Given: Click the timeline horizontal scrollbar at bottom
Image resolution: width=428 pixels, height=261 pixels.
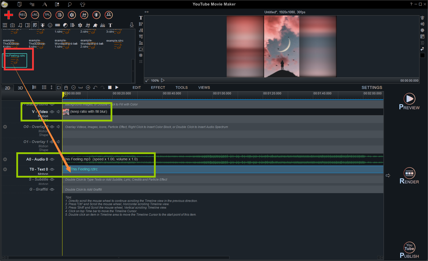Looking at the screenshot, I should click(119, 257).
